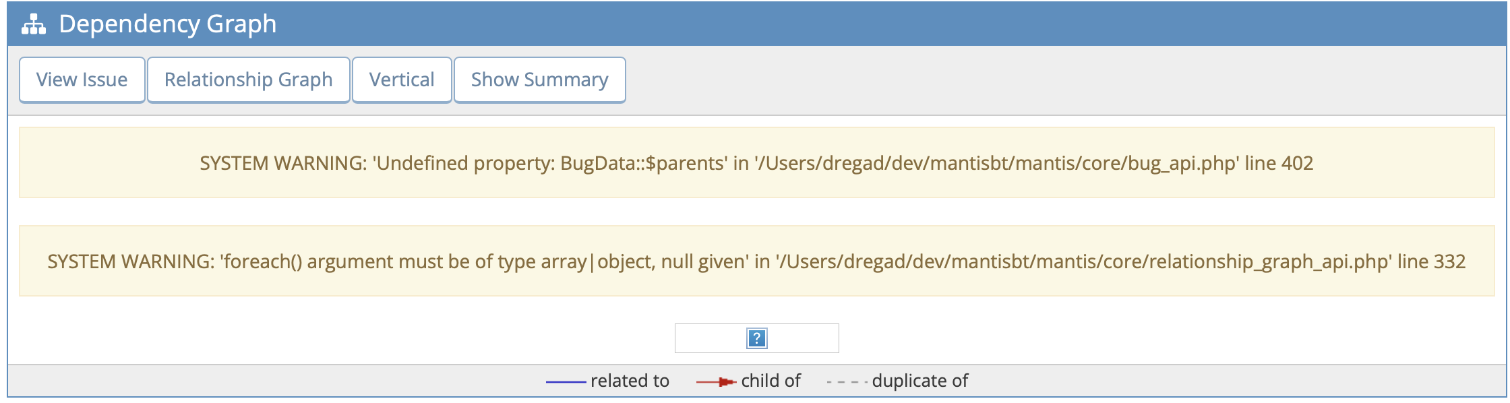This screenshot has height=403, width=1510.
Task: Click the blue 'related to' legend line
Action: [x=566, y=382]
